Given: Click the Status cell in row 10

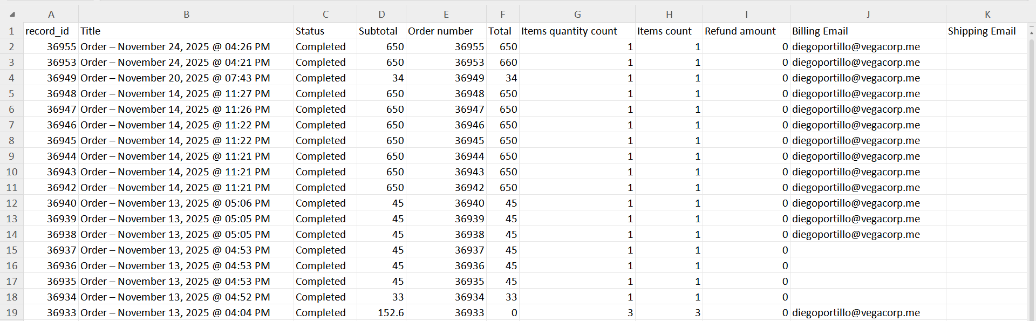Looking at the screenshot, I should 325,172.
